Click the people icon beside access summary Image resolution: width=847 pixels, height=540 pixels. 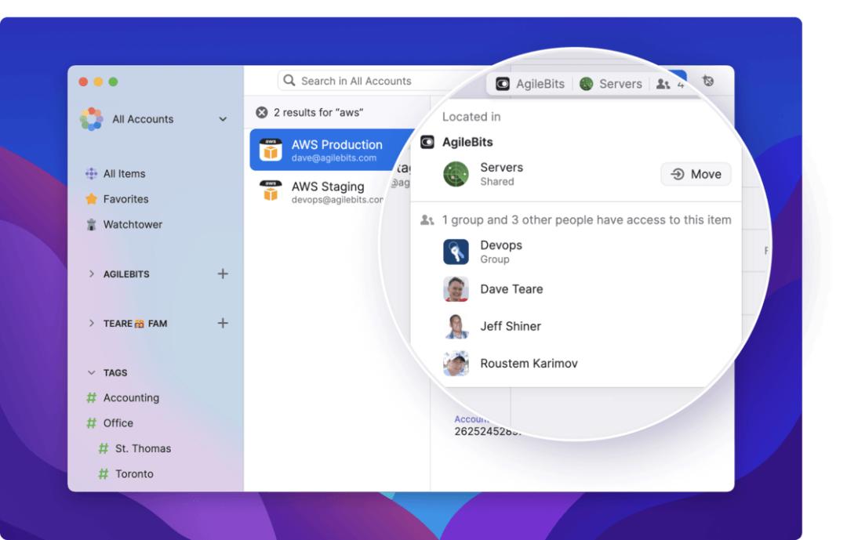427,219
